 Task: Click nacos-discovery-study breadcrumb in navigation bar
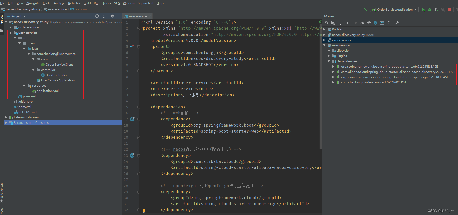pyautogui.click(x=21, y=9)
